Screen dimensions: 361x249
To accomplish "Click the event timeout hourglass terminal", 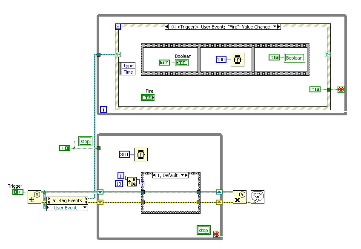I will pos(118,26).
